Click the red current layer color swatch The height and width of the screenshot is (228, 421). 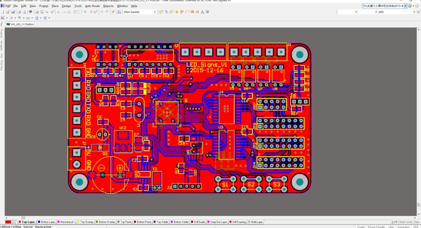pos(8,222)
